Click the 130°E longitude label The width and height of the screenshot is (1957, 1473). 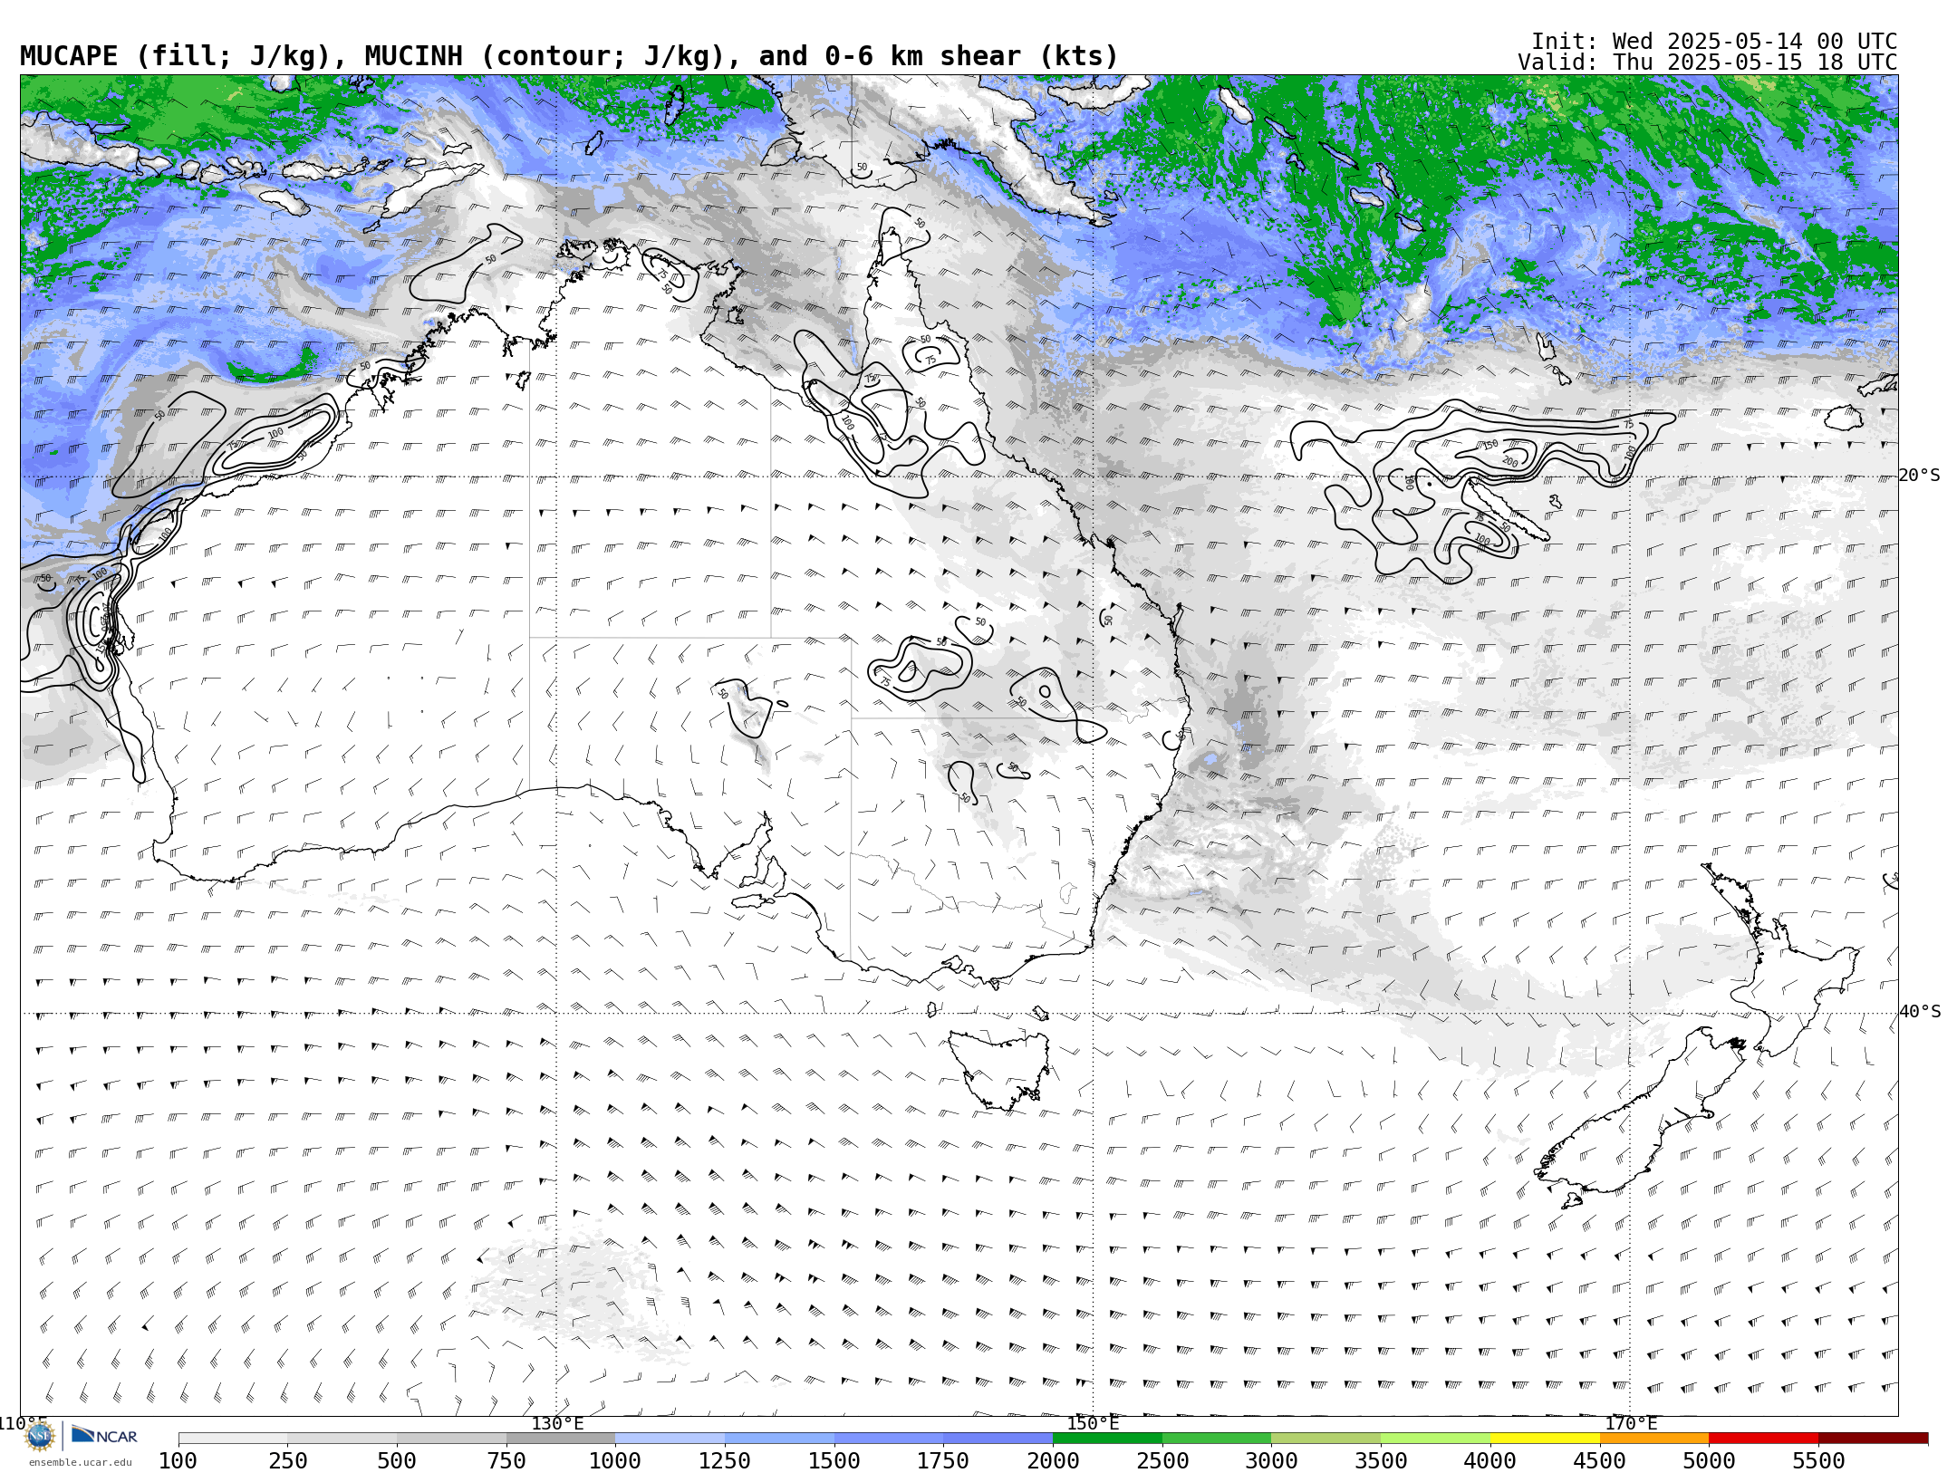(x=557, y=1423)
